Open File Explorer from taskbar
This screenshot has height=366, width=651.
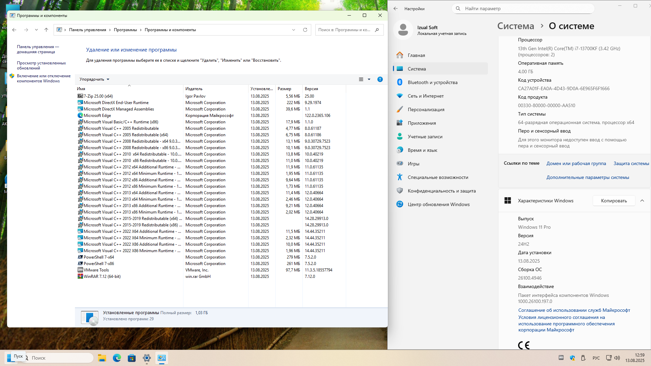pos(102,358)
